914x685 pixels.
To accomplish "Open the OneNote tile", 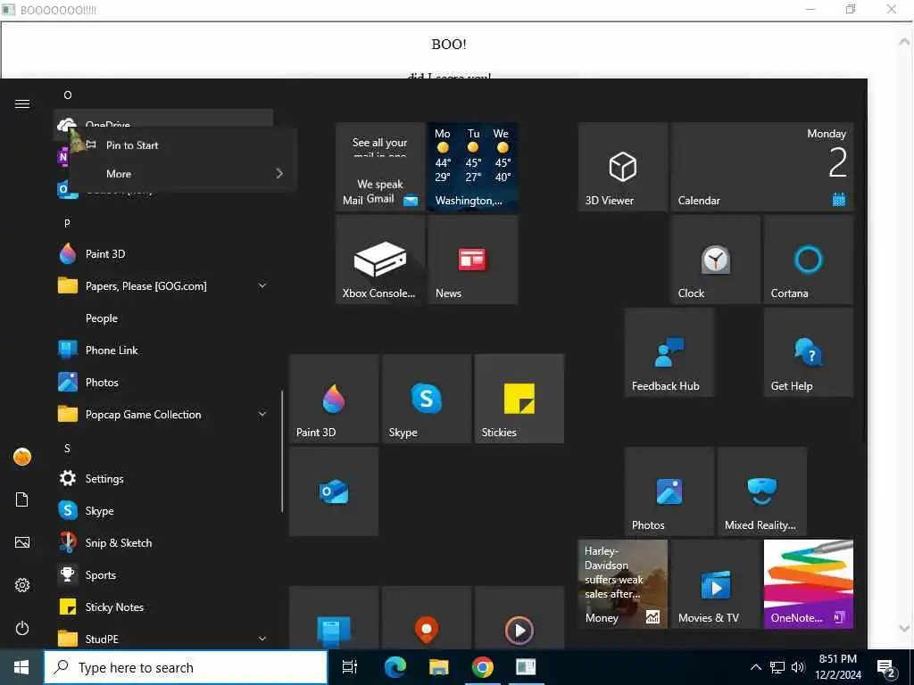I will 808,583.
